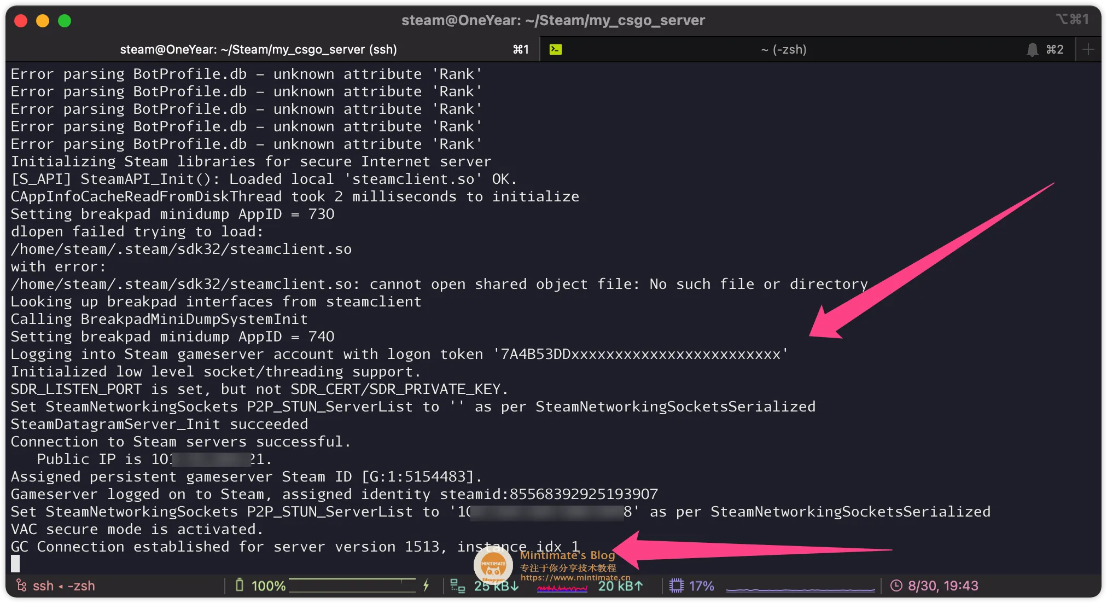1107x603 pixels.
Task: Click the CPU chip icon
Action: (677, 586)
